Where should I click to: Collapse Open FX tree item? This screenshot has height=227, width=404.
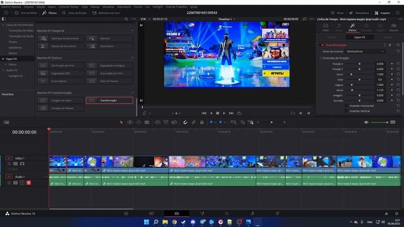click(x=3, y=59)
